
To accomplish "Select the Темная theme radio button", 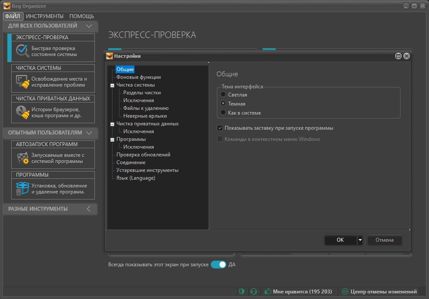I will (223, 103).
